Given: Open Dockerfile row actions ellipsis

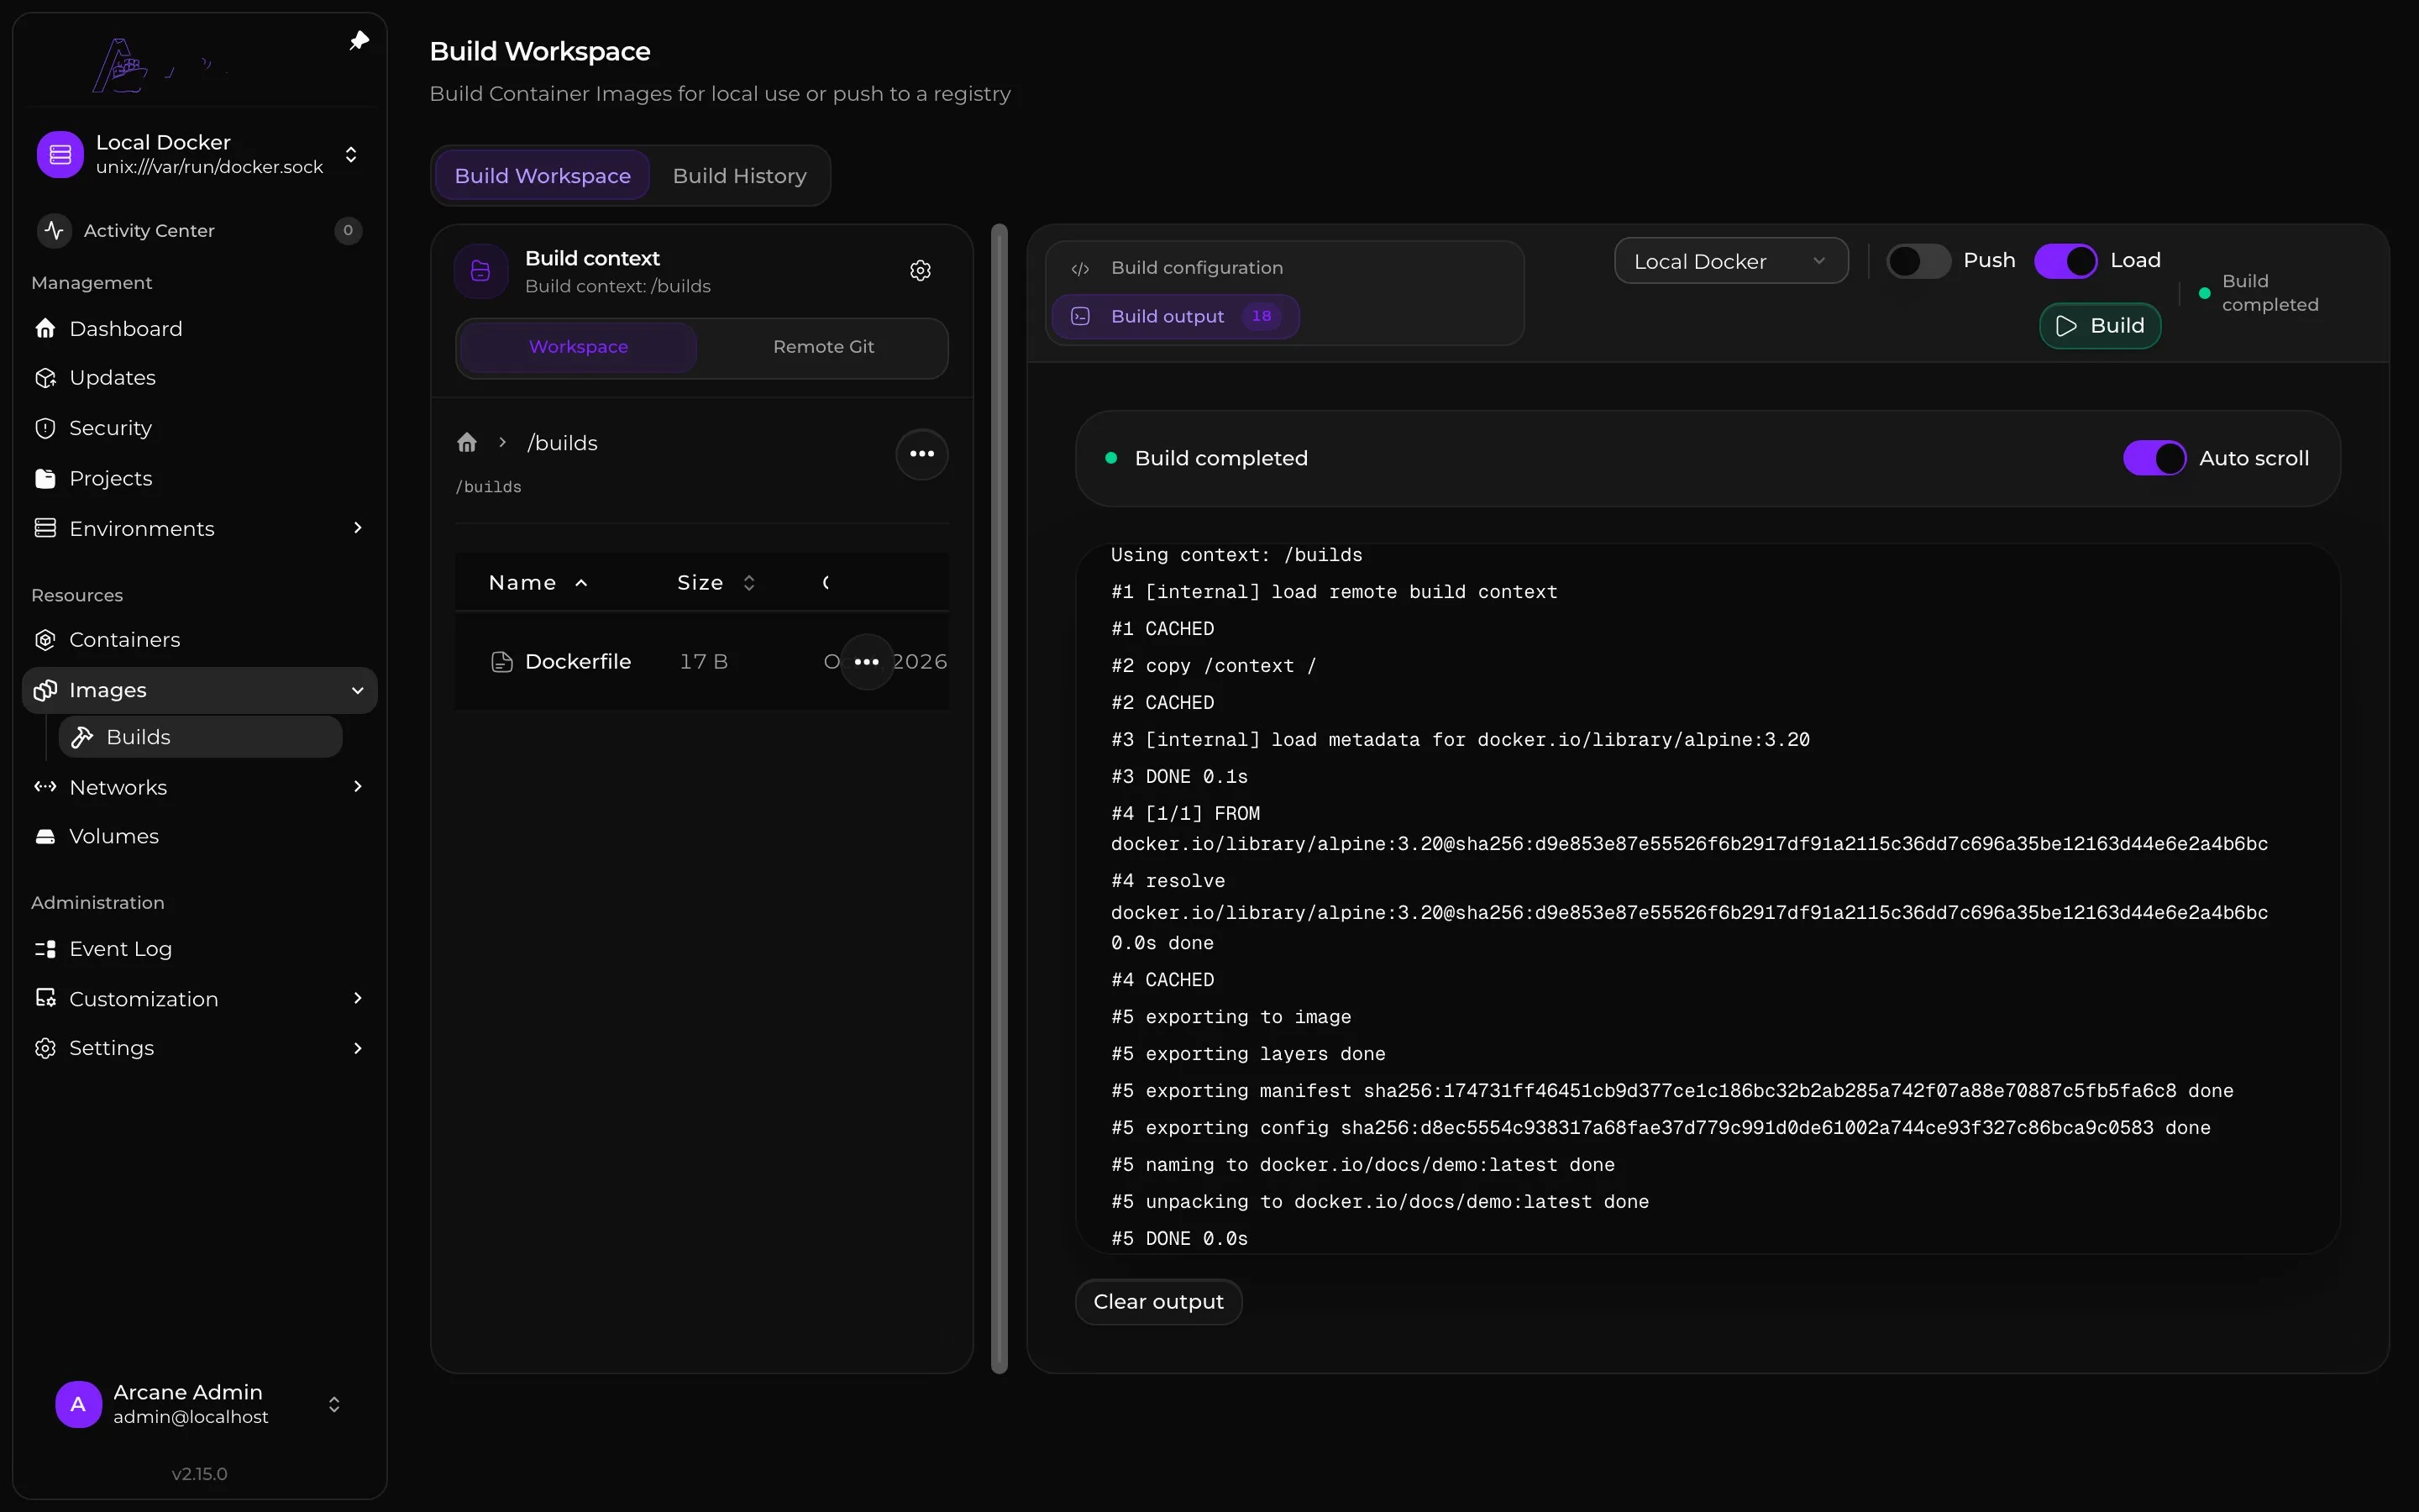Looking at the screenshot, I should pyautogui.click(x=867, y=661).
